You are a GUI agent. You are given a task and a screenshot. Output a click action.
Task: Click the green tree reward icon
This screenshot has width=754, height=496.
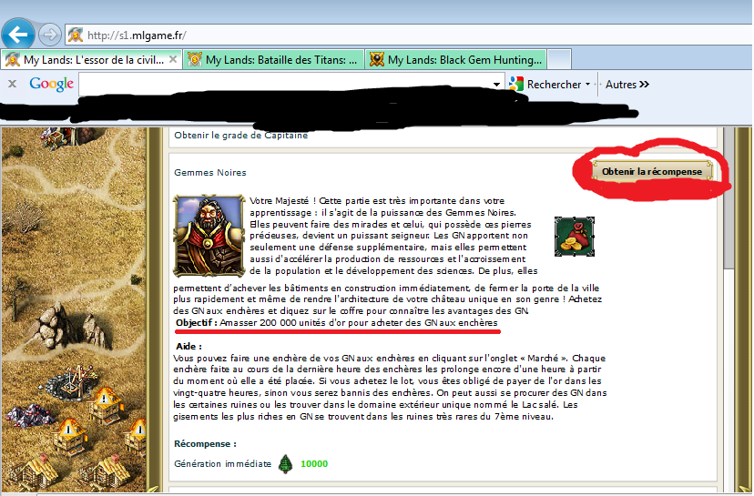click(286, 462)
